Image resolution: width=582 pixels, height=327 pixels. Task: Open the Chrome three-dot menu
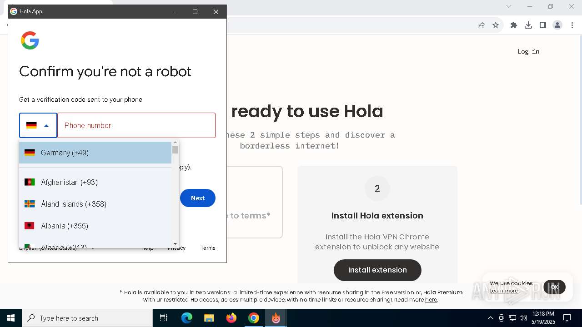[x=572, y=25]
